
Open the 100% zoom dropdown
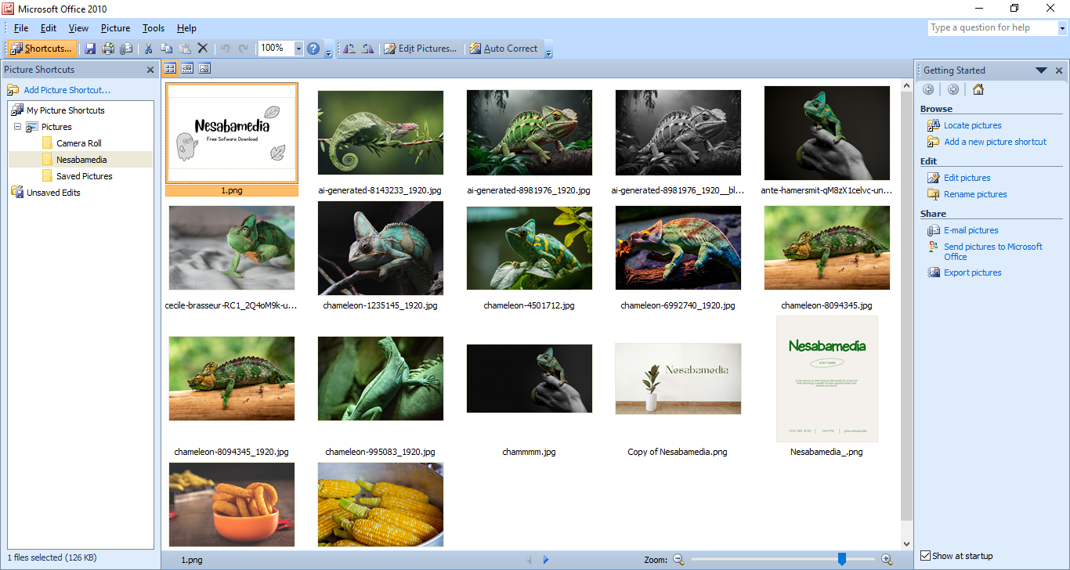point(298,49)
